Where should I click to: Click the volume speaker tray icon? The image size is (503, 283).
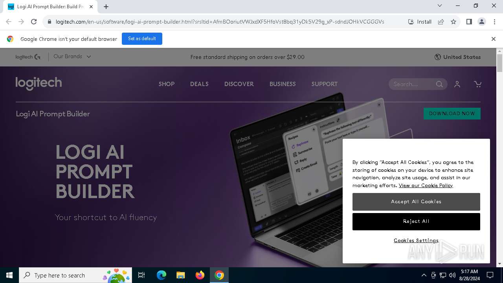click(452, 275)
